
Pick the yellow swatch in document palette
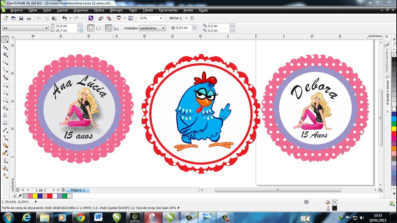point(35,196)
